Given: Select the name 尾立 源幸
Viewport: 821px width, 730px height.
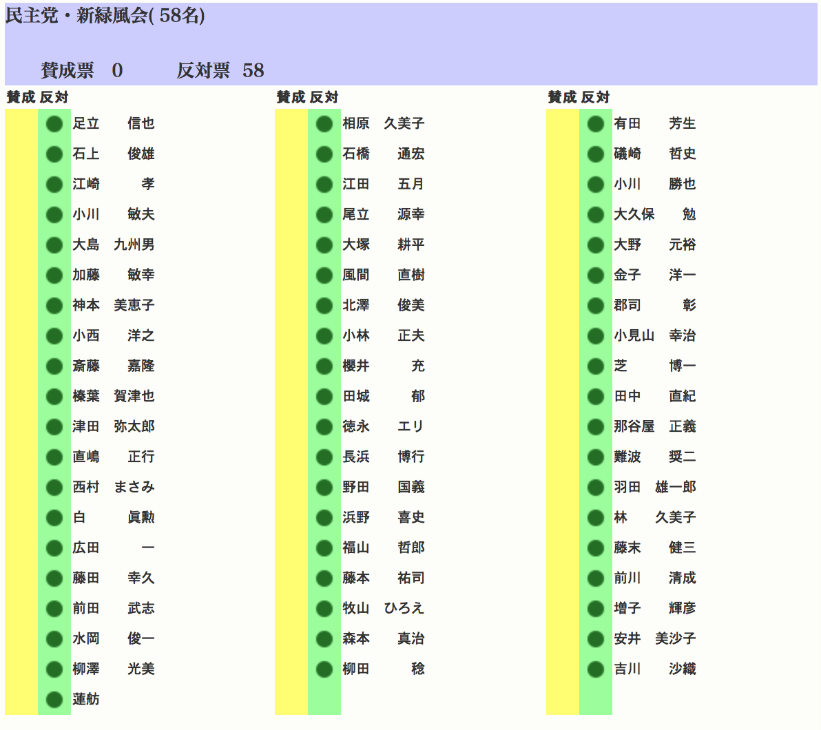Looking at the screenshot, I should (384, 215).
